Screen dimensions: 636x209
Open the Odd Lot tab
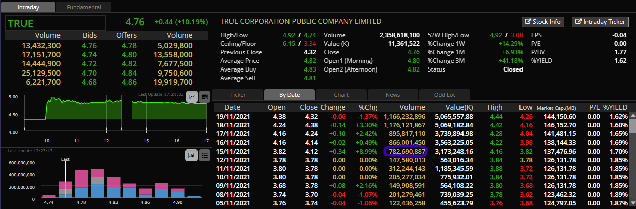[444, 95]
